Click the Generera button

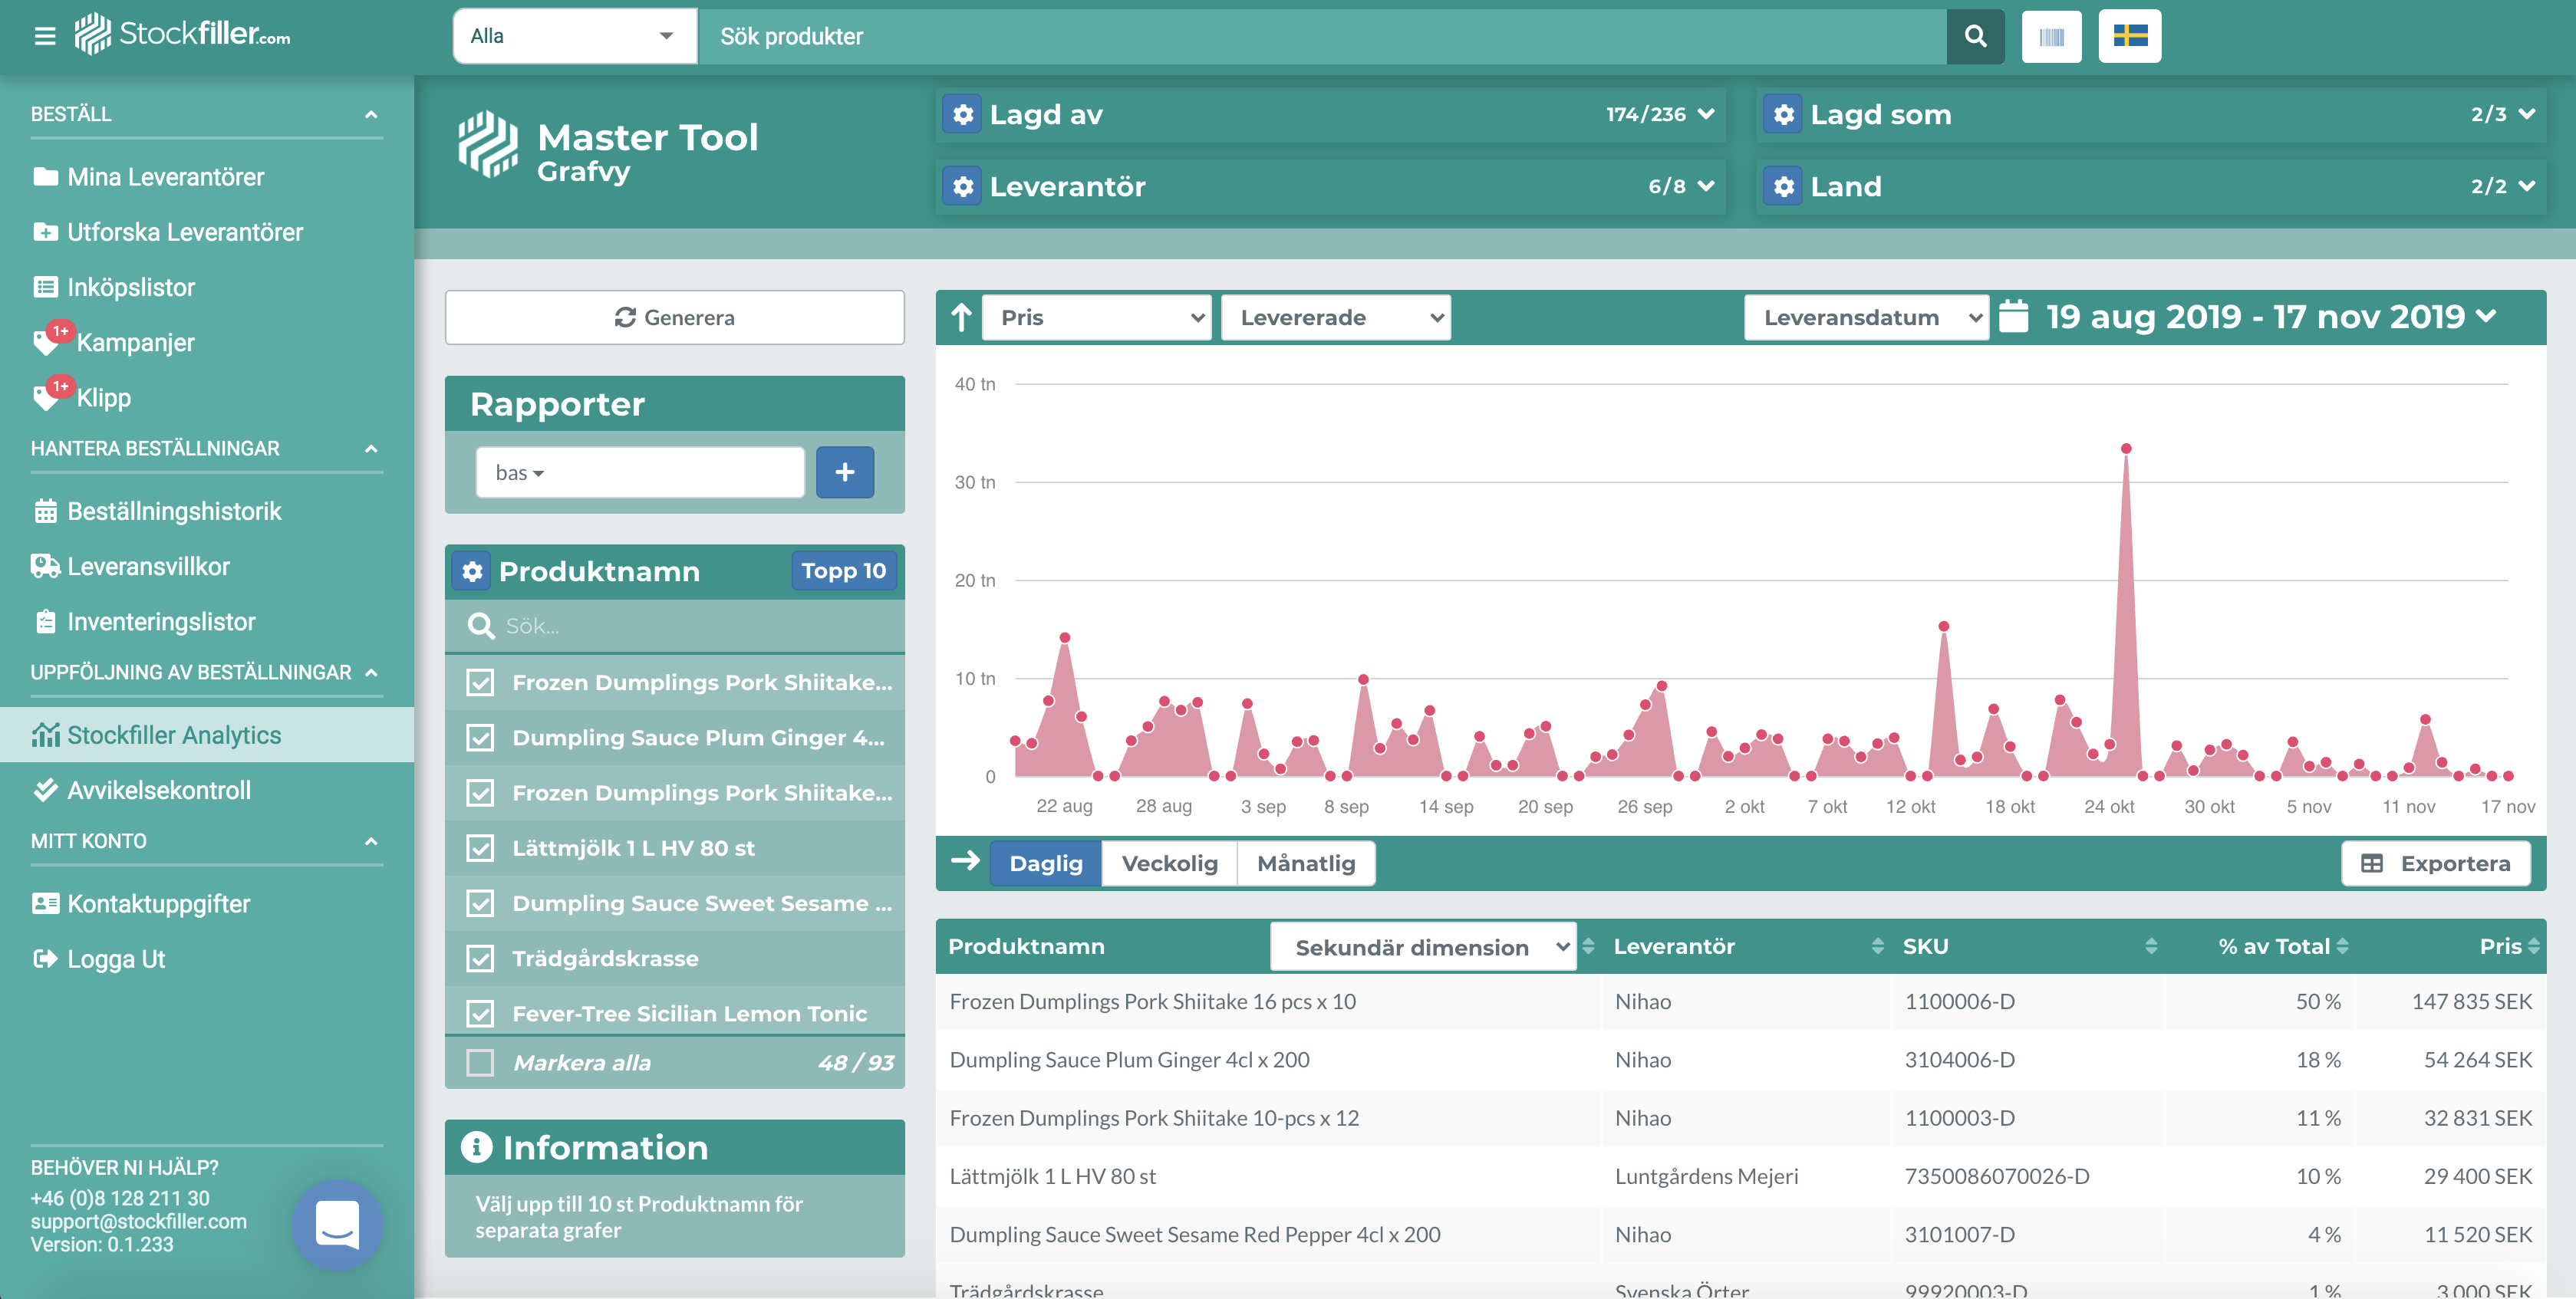click(x=674, y=317)
